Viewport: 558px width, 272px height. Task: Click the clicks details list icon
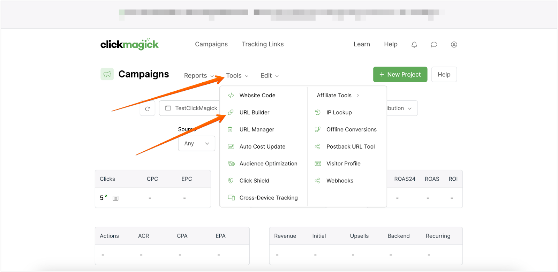coord(116,198)
